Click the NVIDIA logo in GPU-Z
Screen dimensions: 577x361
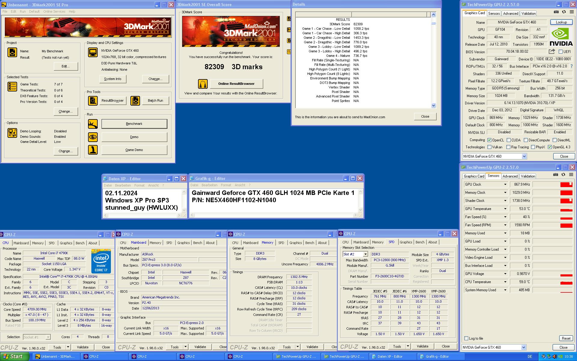coord(561,36)
